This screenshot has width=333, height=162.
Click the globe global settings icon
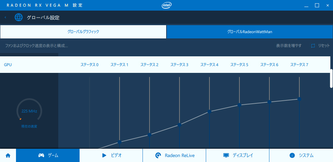pos(18,17)
